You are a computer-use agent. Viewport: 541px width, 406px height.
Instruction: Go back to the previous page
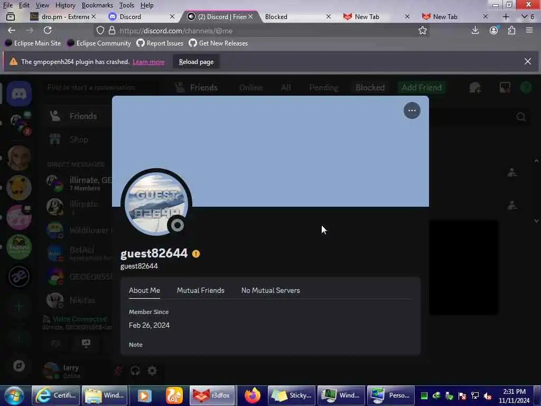pos(12,30)
